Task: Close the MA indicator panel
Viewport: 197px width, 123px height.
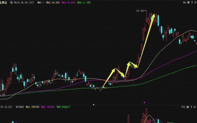Action: [195, 2]
